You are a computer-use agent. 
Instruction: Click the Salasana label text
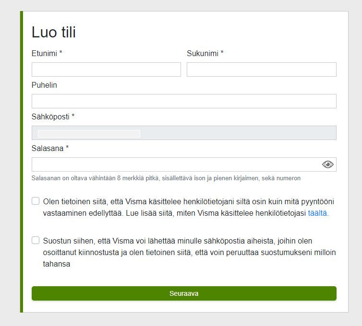click(50, 148)
